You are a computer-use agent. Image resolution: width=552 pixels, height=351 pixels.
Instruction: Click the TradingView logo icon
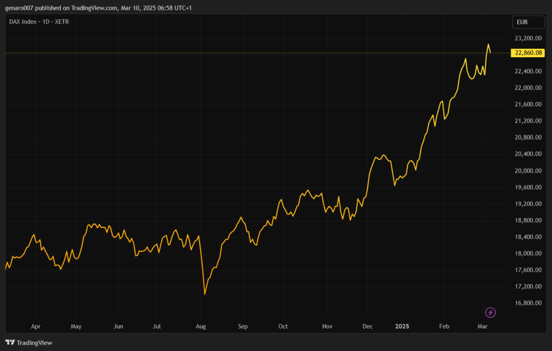tap(10, 342)
